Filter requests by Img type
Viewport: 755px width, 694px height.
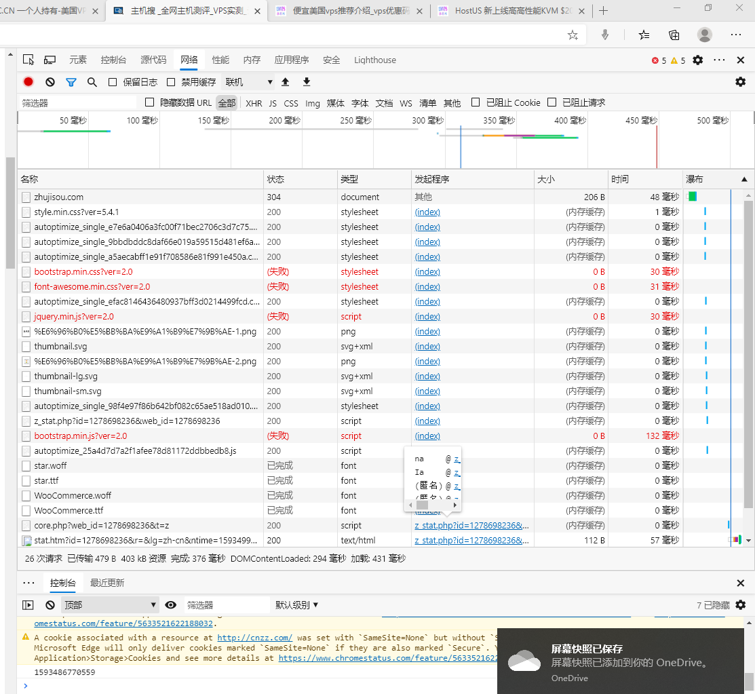[x=313, y=103]
